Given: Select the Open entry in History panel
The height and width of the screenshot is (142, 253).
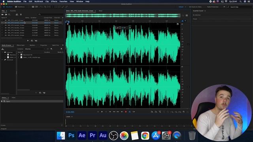Looking at the screenshot, I should [32, 101].
